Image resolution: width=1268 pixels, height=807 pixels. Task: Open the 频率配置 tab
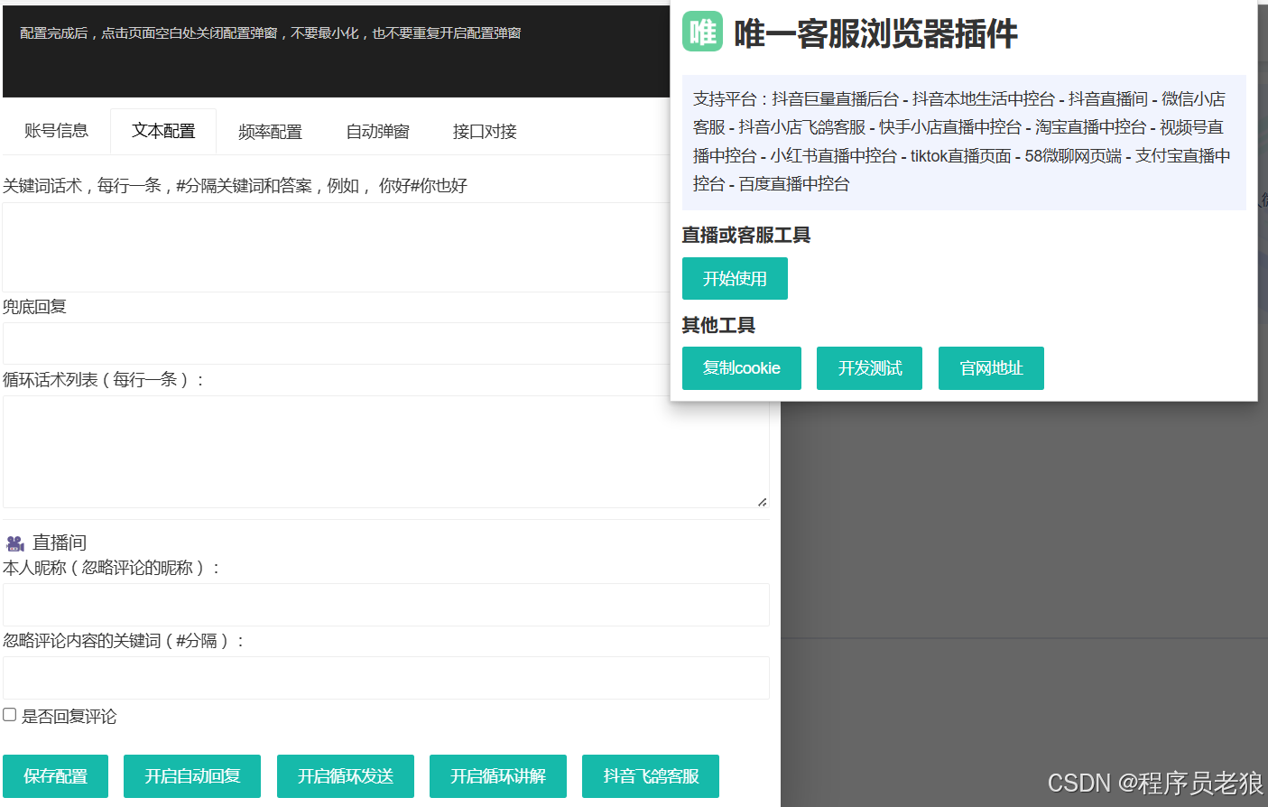point(270,132)
